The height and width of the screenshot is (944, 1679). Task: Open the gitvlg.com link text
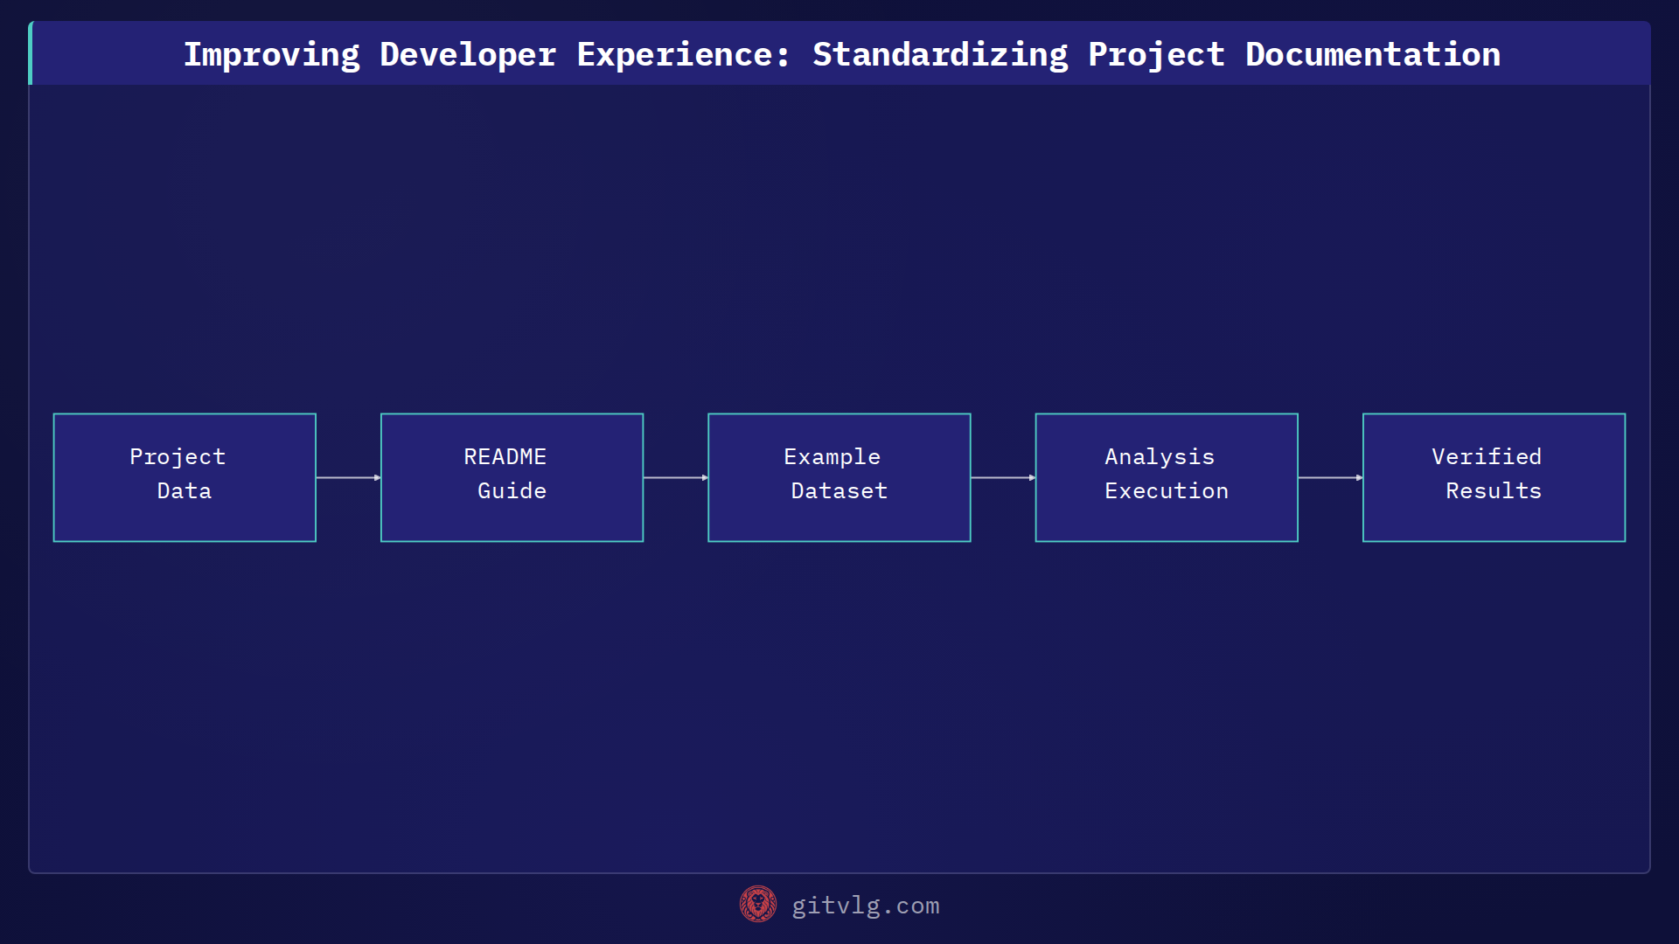pos(866,906)
